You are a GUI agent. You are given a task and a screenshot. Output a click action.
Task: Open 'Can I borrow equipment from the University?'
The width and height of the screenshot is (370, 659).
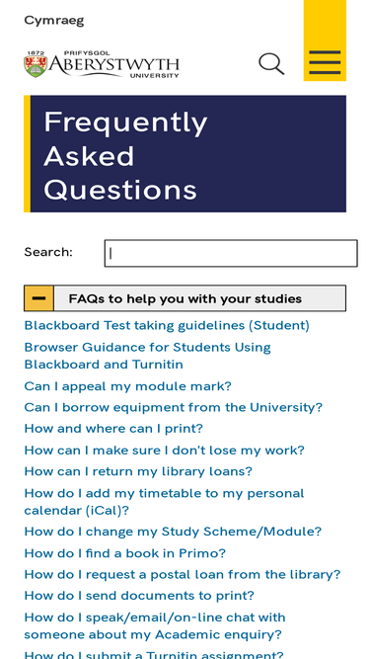174,407
